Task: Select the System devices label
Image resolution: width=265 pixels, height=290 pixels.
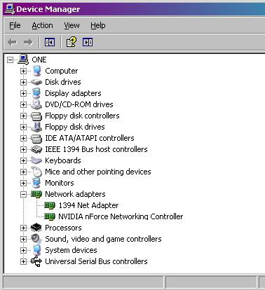Action: click(71, 250)
